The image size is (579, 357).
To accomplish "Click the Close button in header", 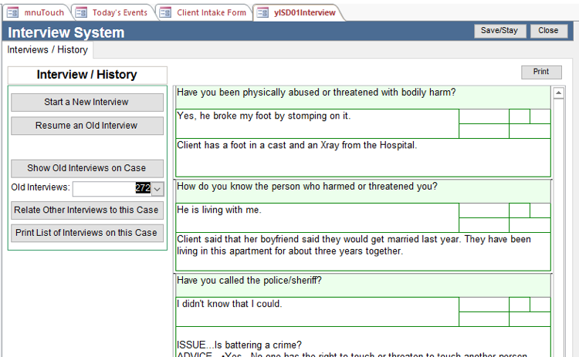I will pos(548,31).
